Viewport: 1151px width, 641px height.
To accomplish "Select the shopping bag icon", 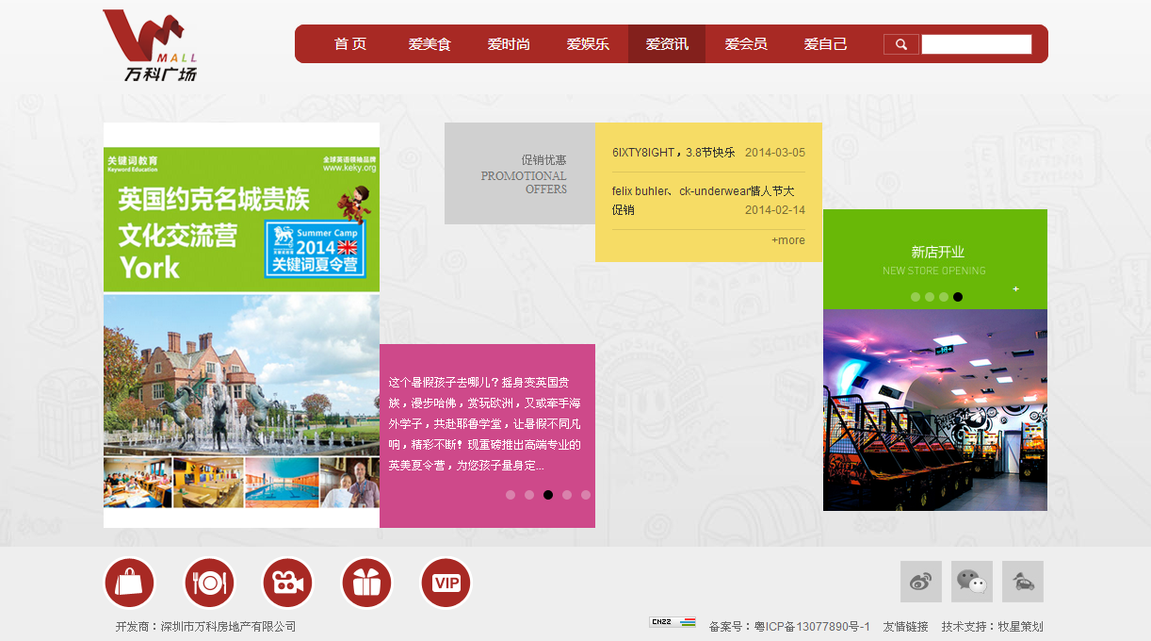I will (x=129, y=582).
